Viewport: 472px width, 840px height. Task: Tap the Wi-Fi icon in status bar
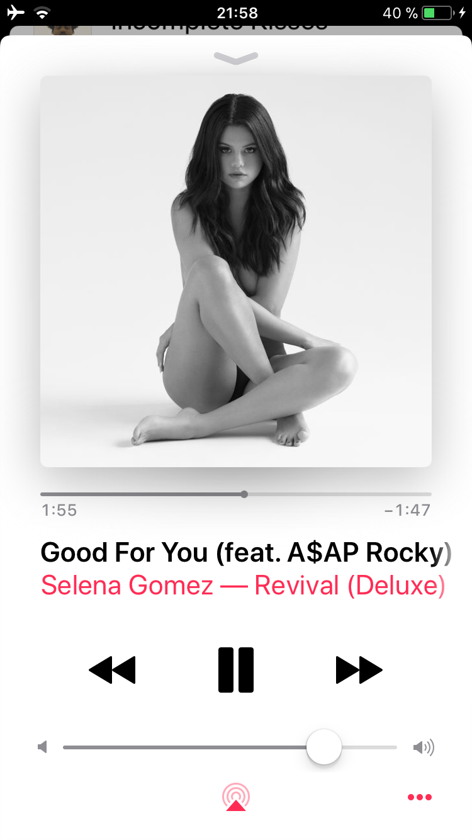(43, 13)
